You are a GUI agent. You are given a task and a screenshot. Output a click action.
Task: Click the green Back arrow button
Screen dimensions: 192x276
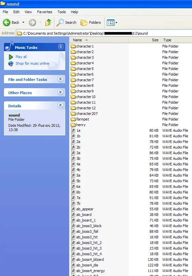[7, 22]
